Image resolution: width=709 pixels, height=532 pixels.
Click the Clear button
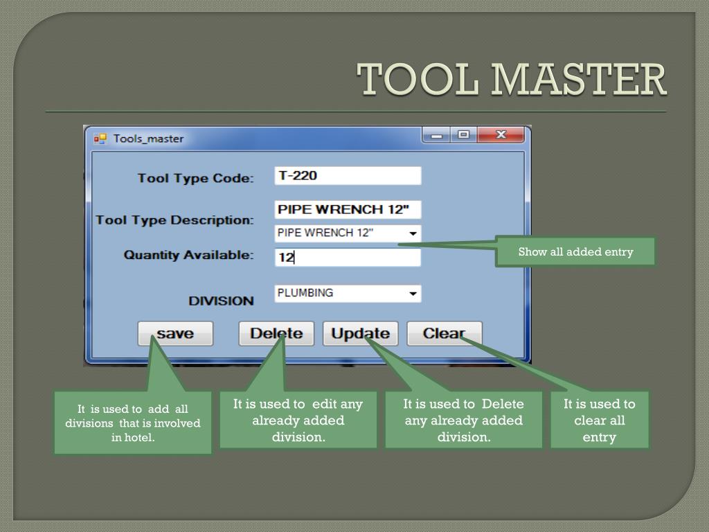(x=445, y=334)
